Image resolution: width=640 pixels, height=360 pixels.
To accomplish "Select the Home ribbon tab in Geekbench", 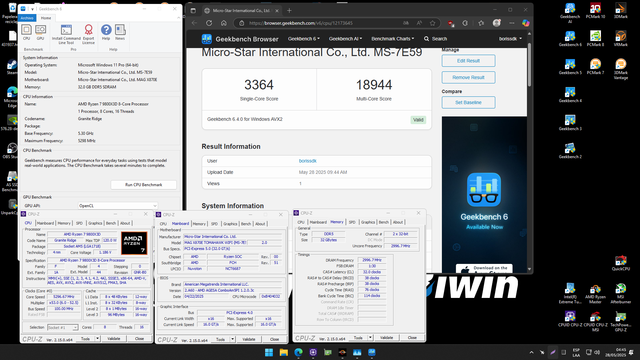I will click(46, 18).
